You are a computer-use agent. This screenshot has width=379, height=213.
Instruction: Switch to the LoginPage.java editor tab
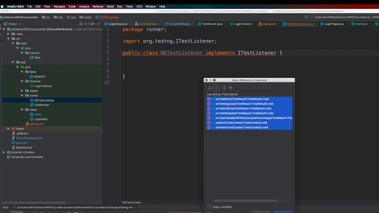(333, 24)
